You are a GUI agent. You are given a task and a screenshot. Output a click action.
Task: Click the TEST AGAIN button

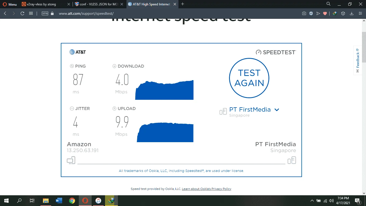[249, 78]
